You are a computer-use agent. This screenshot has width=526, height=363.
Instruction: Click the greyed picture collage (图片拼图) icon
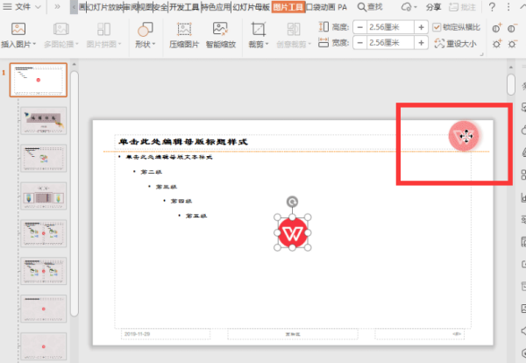click(103, 29)
